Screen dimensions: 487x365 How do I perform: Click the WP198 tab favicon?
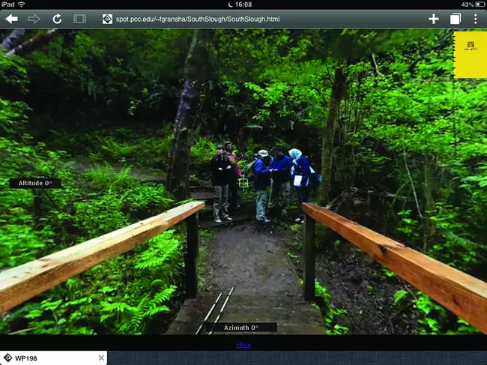pyautogui.click(x=7, y=358)
